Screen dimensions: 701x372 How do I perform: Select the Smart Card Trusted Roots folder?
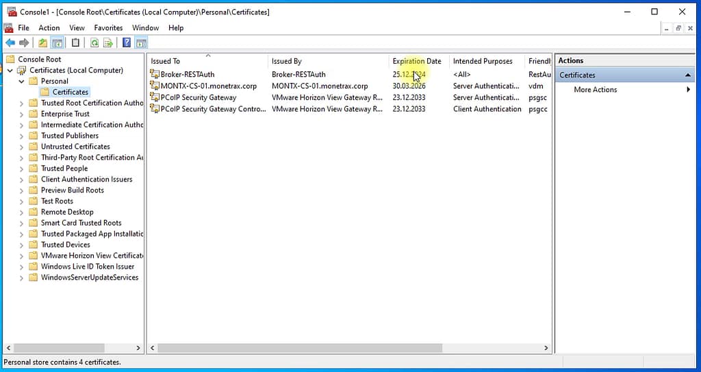pos(81,223)
